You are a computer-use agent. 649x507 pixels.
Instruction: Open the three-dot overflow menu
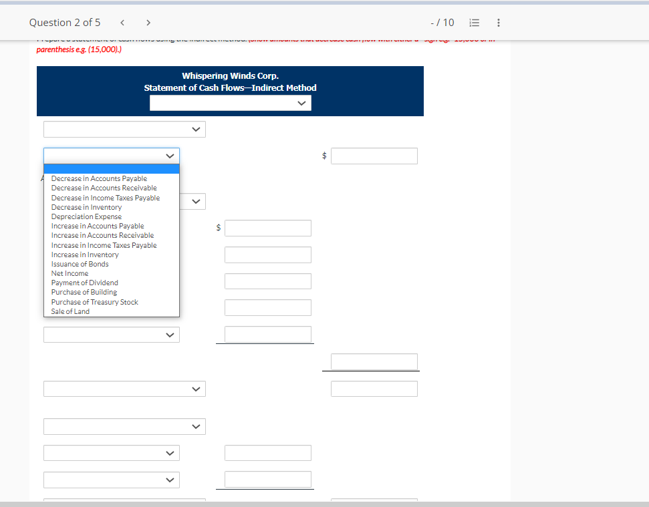[498, 22]
